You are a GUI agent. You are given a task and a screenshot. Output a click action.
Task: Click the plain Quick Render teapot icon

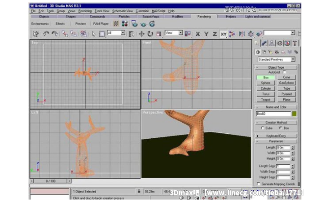[x=143, y=25]
